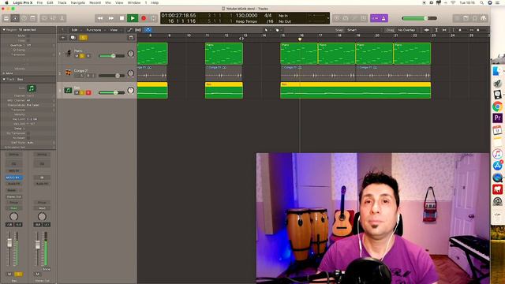Viewport: 505px width, 284px height.
Task: Add a new track with plus button
Action: 63,38
